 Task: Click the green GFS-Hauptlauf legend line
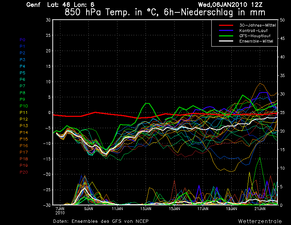point(226,36)
